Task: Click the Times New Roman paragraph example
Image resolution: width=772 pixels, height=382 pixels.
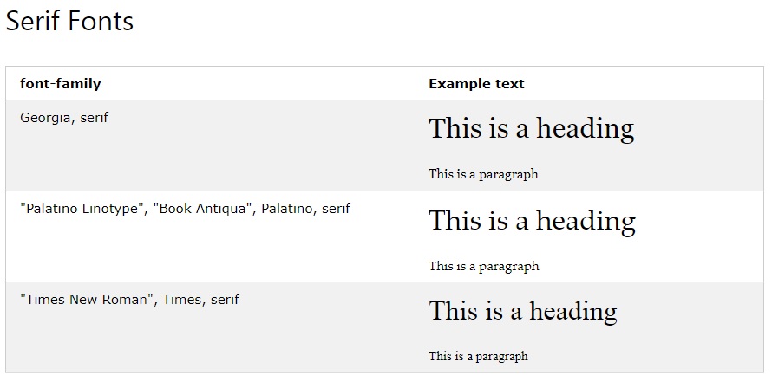Action: (478, 356)
